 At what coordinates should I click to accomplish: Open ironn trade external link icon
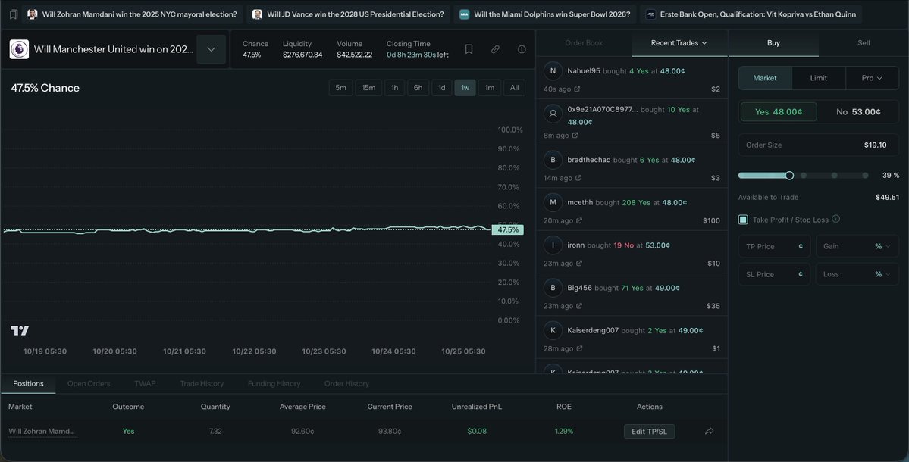pos(579,264)
